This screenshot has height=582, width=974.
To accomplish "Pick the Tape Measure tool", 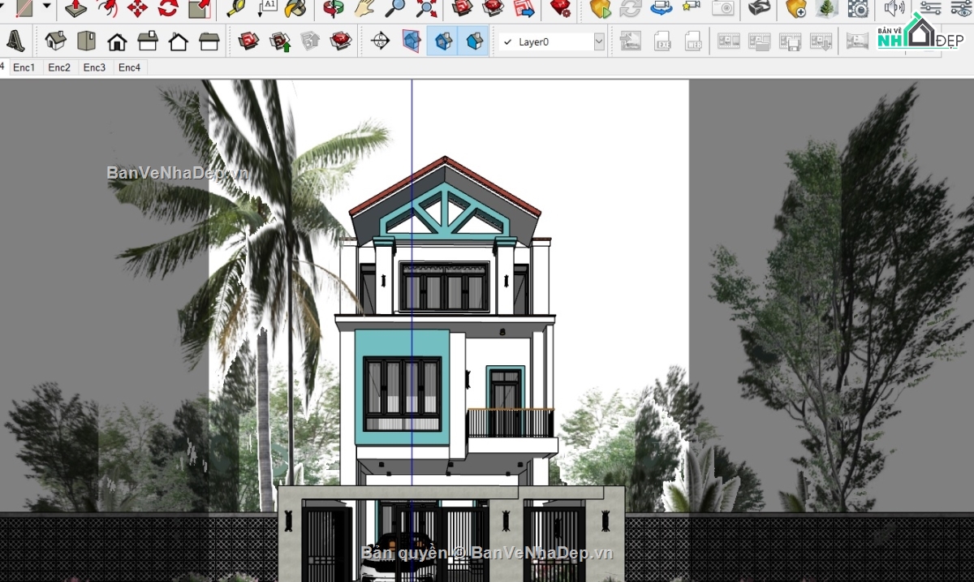I will click(236, 9).
